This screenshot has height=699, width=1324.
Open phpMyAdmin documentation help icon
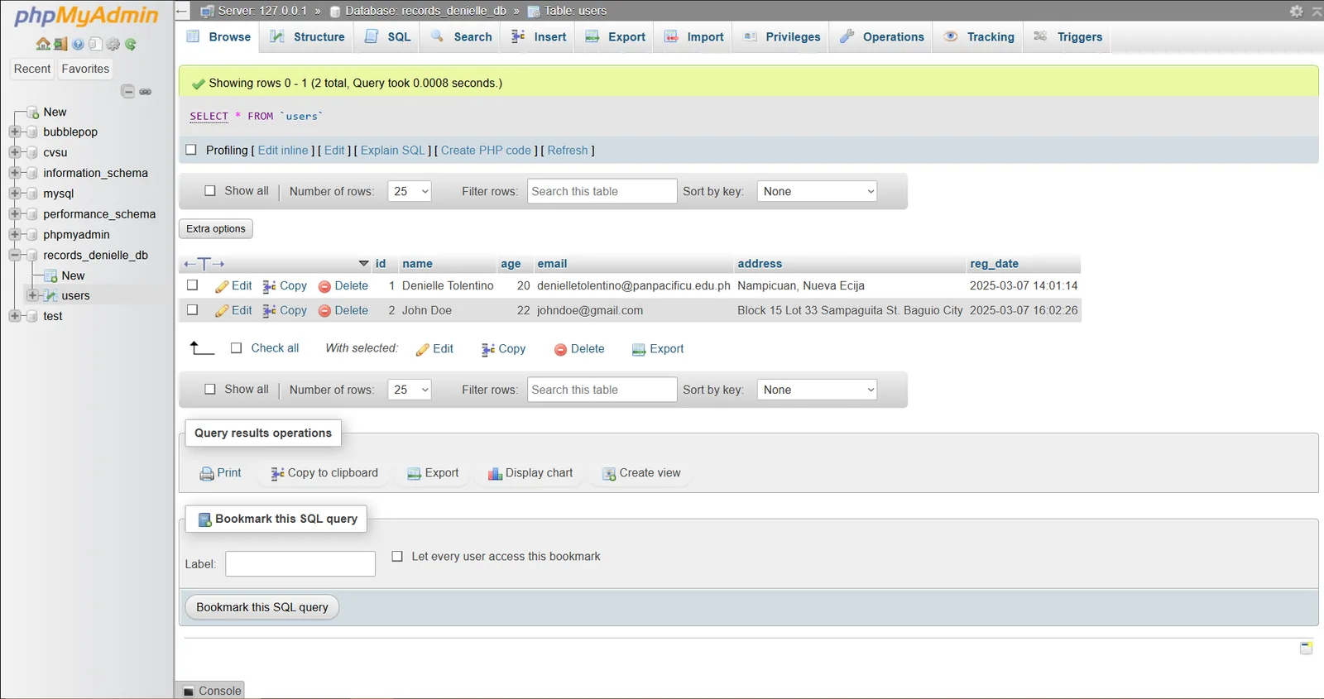[x=78, y=44]
